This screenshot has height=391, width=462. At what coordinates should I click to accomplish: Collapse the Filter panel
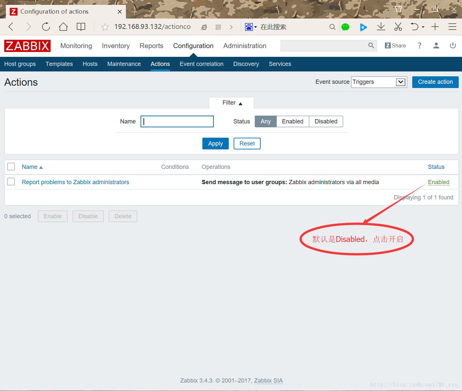pos(232,103)
